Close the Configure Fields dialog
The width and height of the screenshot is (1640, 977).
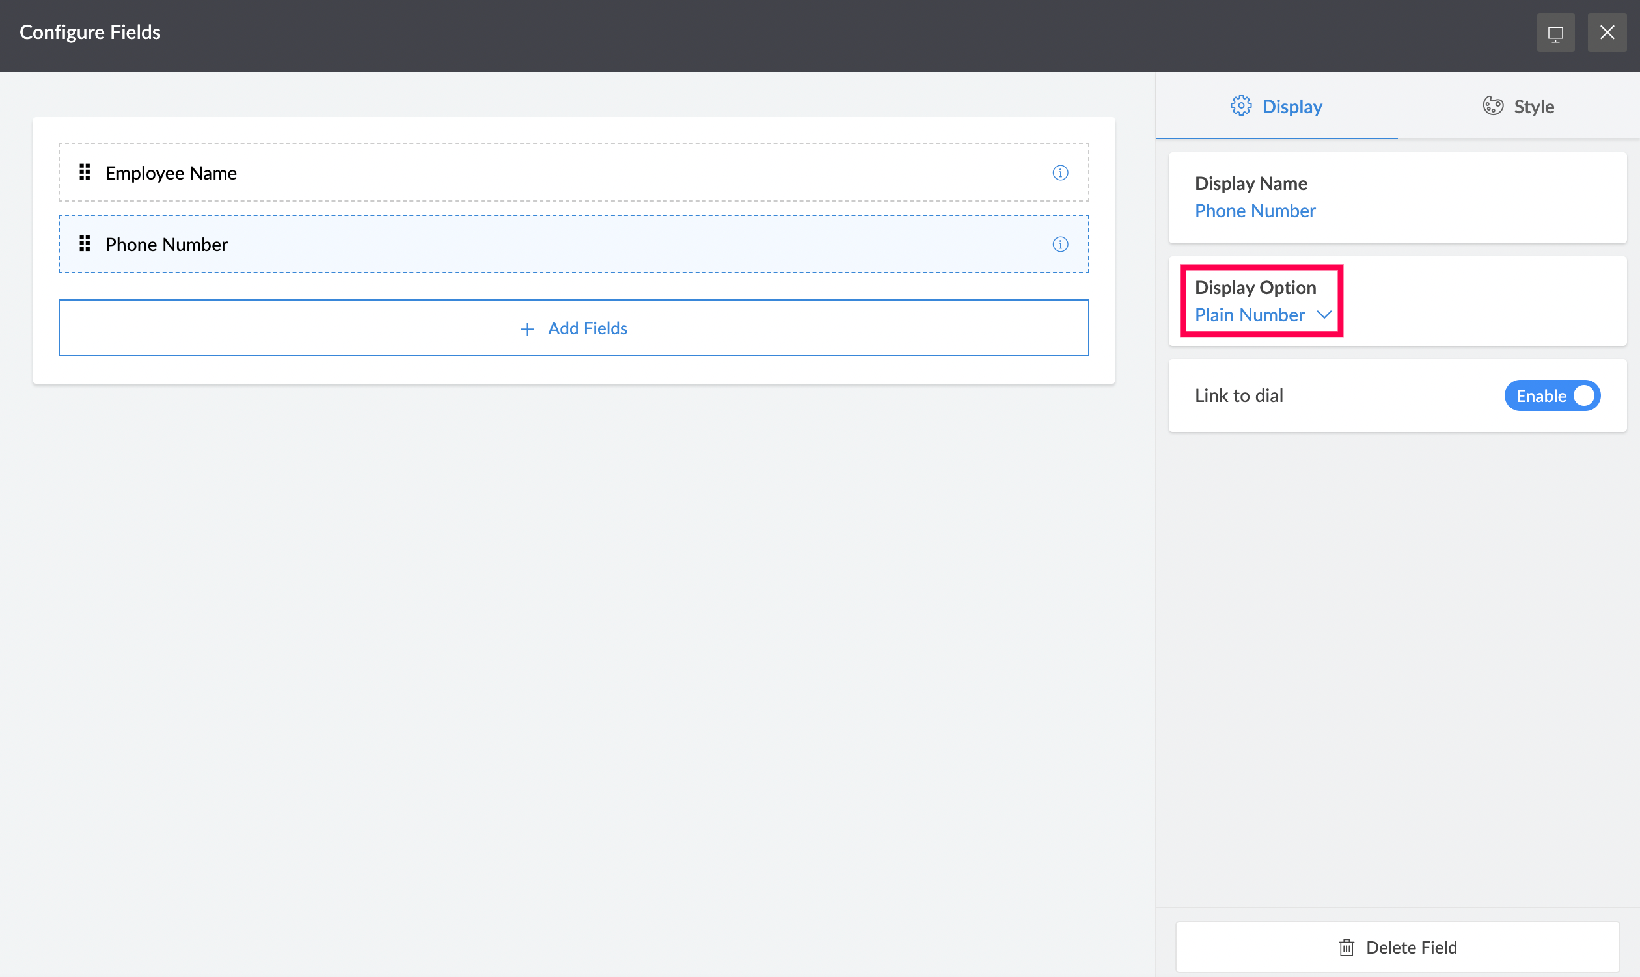point(1606,33)
